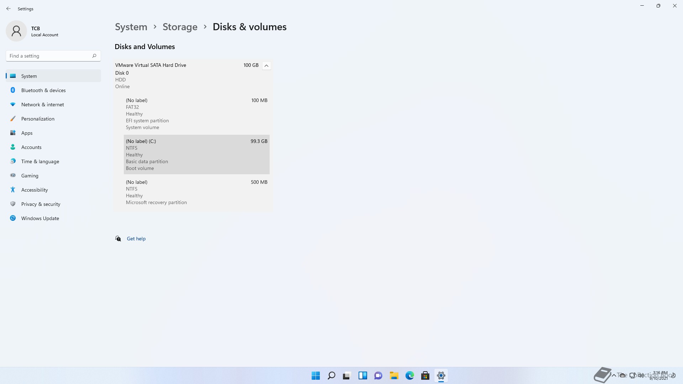Viewport: 683px width, 384px height.
Task: Select the 100 MB FAT32 EFI partition
Action: [x=197, y=114]
